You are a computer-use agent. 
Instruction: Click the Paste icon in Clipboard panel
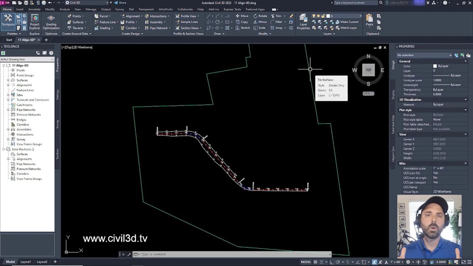(369, 19)
